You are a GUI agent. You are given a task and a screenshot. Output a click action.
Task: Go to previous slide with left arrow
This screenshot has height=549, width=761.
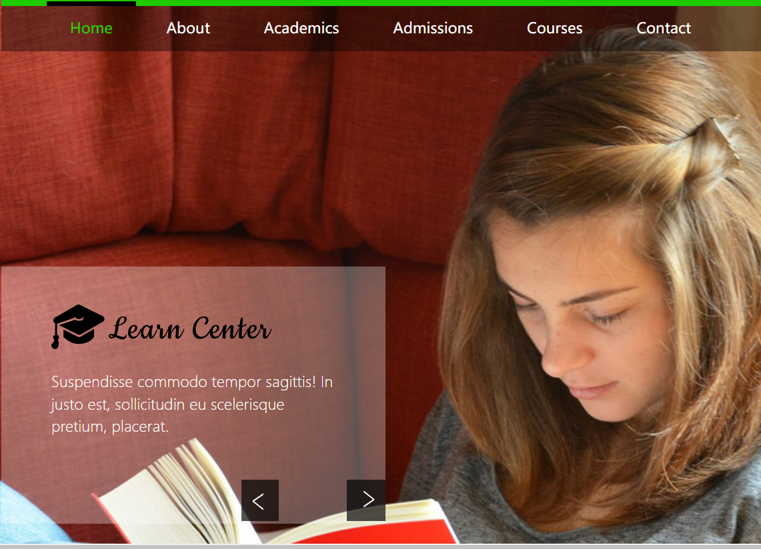click(x=259, y=500)
